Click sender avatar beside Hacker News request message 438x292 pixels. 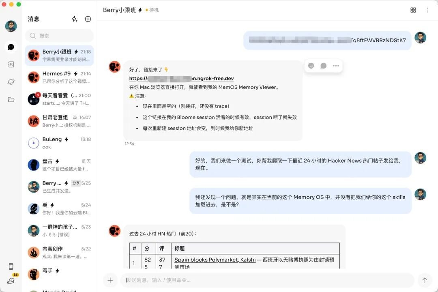pyautogui.click(x=420, y=158)
